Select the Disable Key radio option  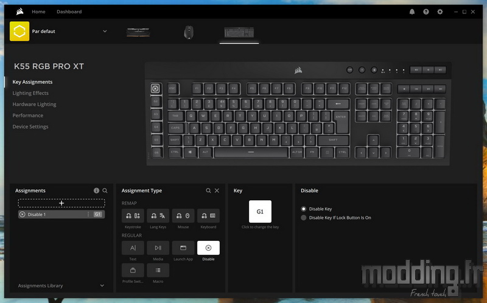[x=303, y=209]
